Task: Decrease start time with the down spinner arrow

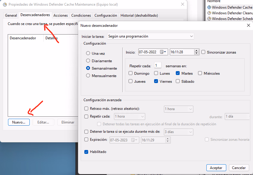Action: pos(196,53)
